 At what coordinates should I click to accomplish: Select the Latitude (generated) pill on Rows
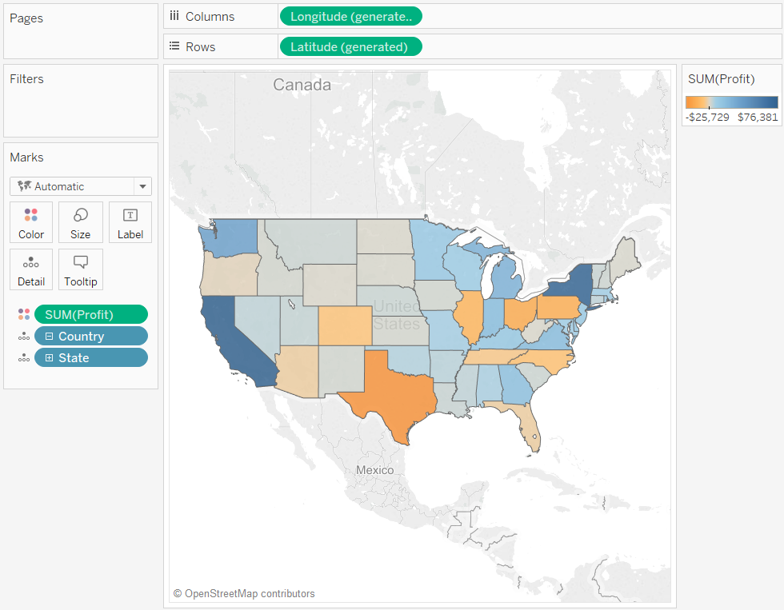pyautogui.click(x=350, y=47)
